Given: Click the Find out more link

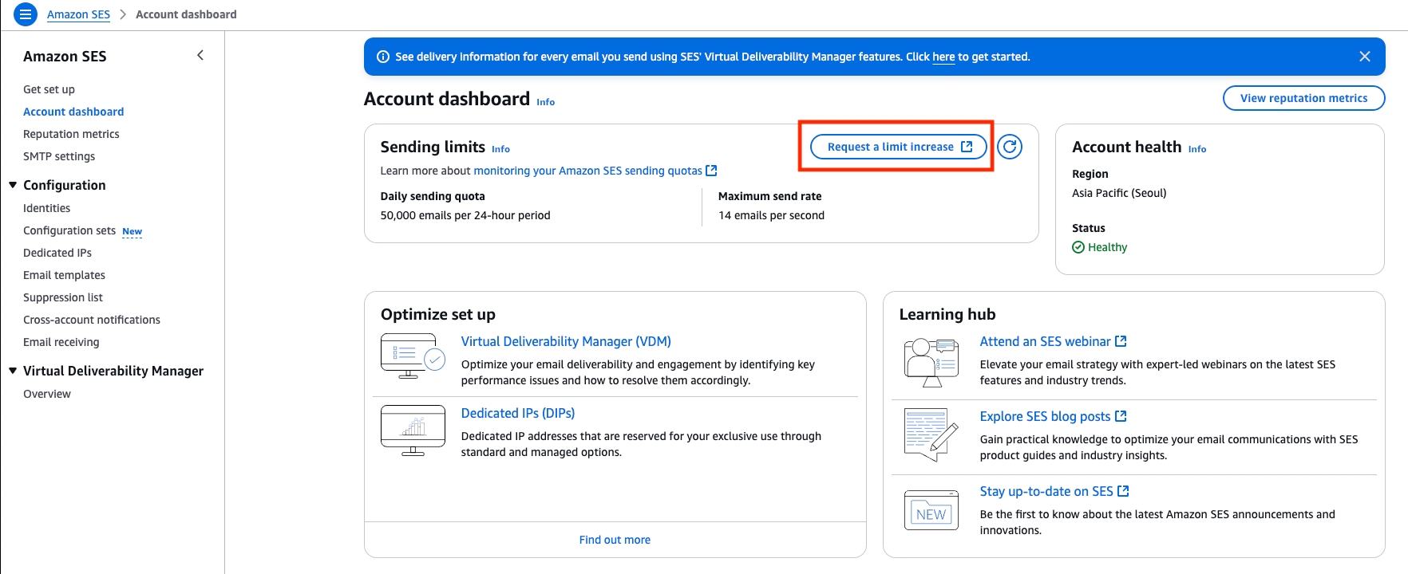Looking at the screenshot, I should tap(615, 540).
